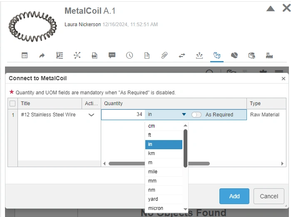Open the properties list icon tab
291x217 pixels.
click(x=25, y=55)
